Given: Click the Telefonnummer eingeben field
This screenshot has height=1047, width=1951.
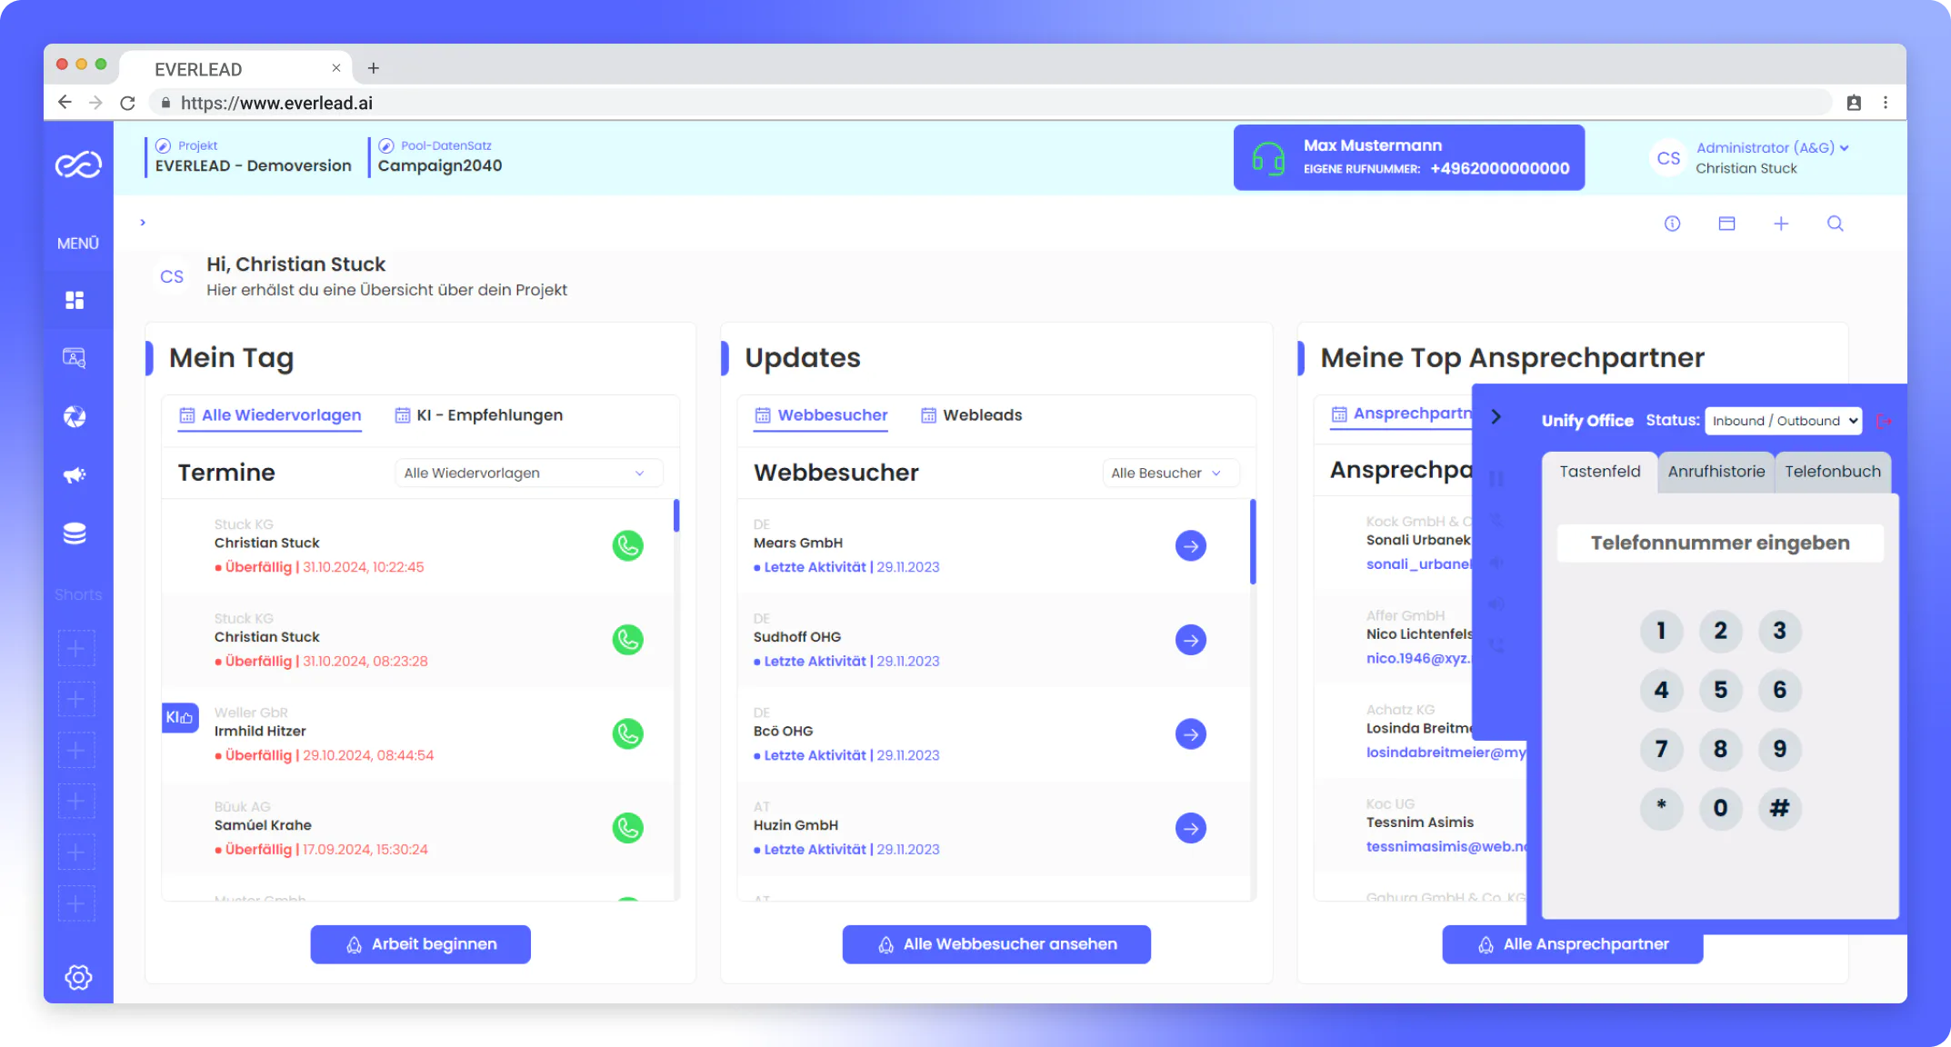Looking at the screenshot, I should click(1719, 543).
